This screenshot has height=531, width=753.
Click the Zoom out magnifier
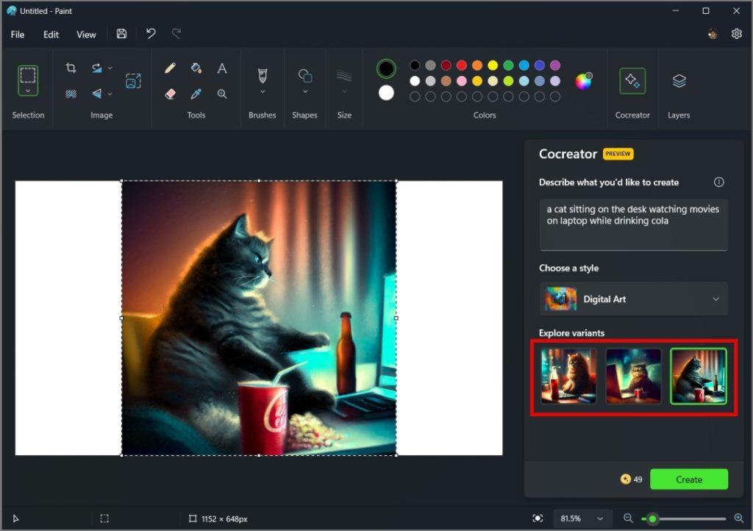click(x=628, y=518)
